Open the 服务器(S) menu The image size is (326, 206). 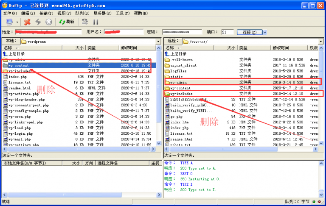[102, 13]
